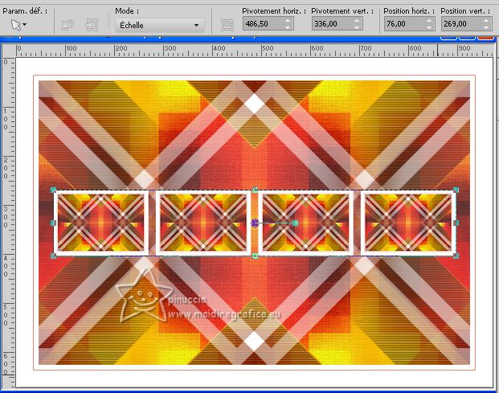The width and height of the screenshot is (499, 393).
Task: Click the greyed apply-transform icon after Param. déf.
Action: 67,25
